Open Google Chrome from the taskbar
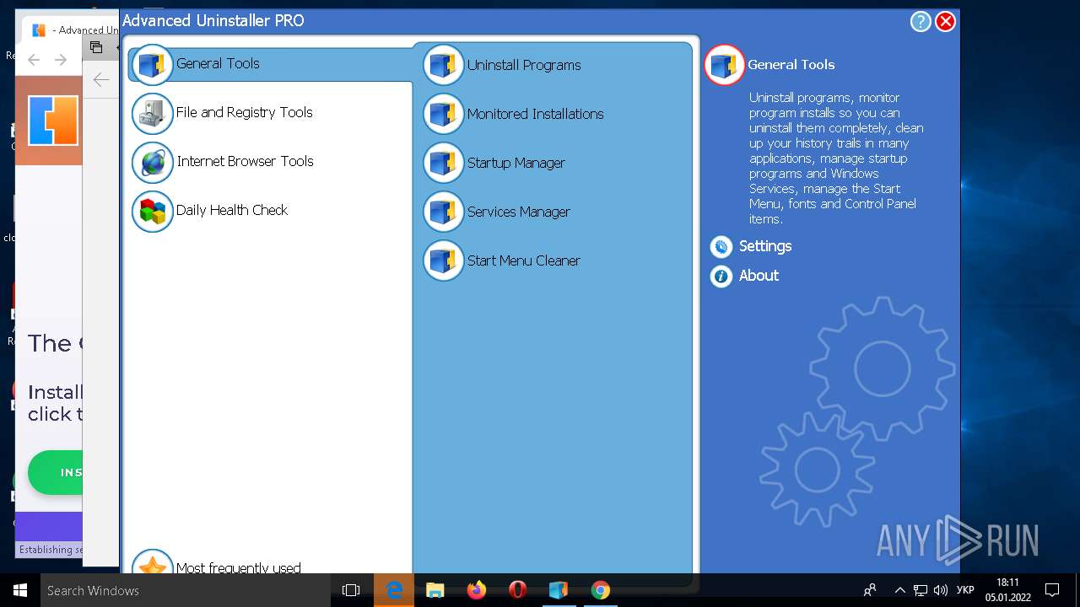This screenshot has height=607, width=1080. 600,590
